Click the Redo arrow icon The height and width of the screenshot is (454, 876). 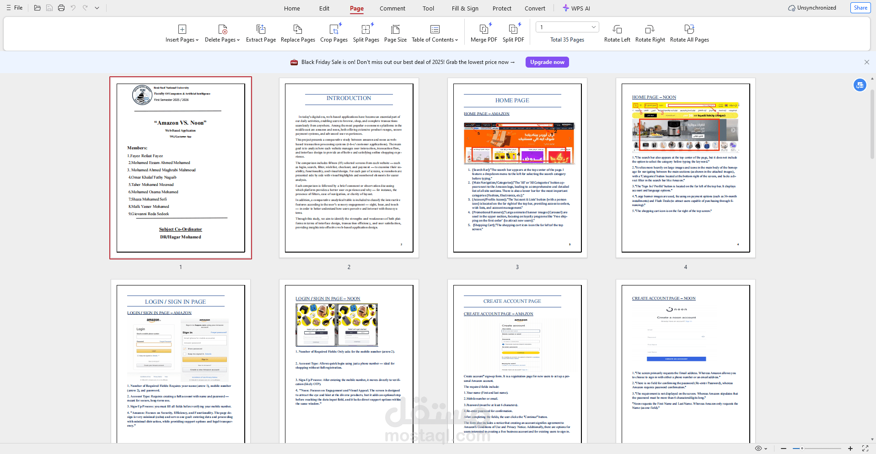(x=85, y=8)
